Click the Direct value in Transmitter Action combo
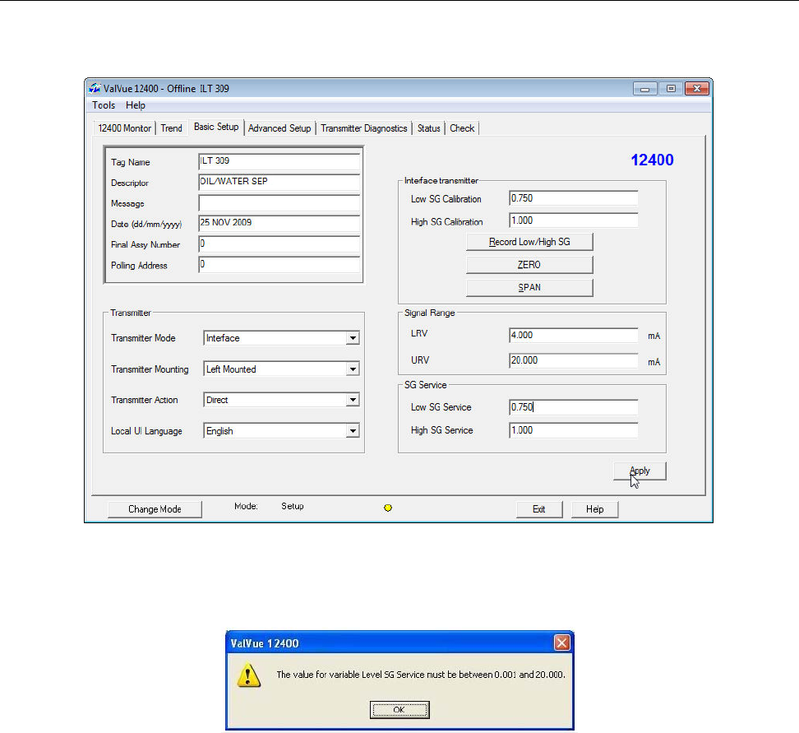This screenshot has width=799, height=733. coord(275,400)
